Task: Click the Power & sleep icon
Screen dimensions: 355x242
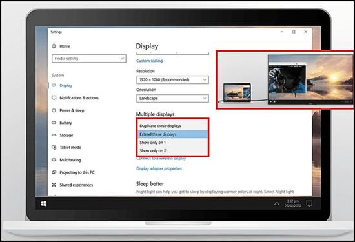Action: [x=54, y=110]
